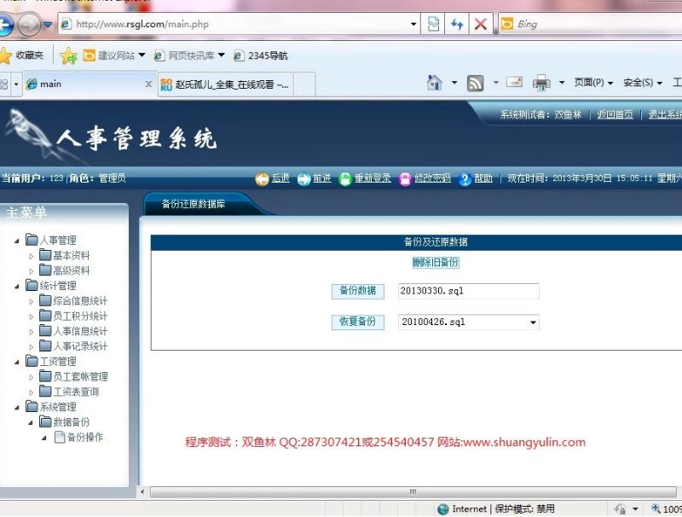This screenshot has height=517, width=682.
Task: Click the browser back arrow button
Action: coord(5,25)
